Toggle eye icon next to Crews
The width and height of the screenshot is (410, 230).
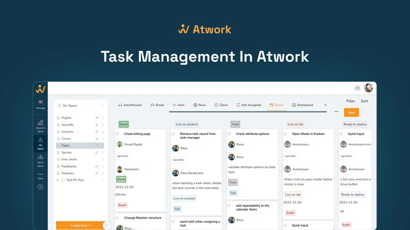coord(97,139)
